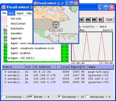Choose AutoSentry in the View menu
Image resolution: width=116 pixels, height=101 pixels.
17,28
